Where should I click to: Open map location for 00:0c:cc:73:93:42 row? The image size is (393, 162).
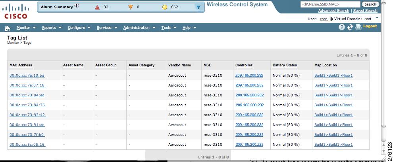[333, 115]
